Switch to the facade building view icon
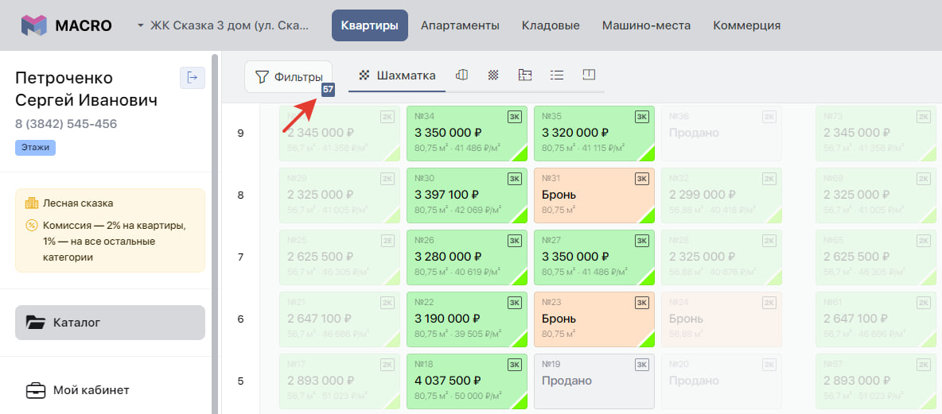Image resolution: width=942 pixels, height=414 pixels. 461,75
